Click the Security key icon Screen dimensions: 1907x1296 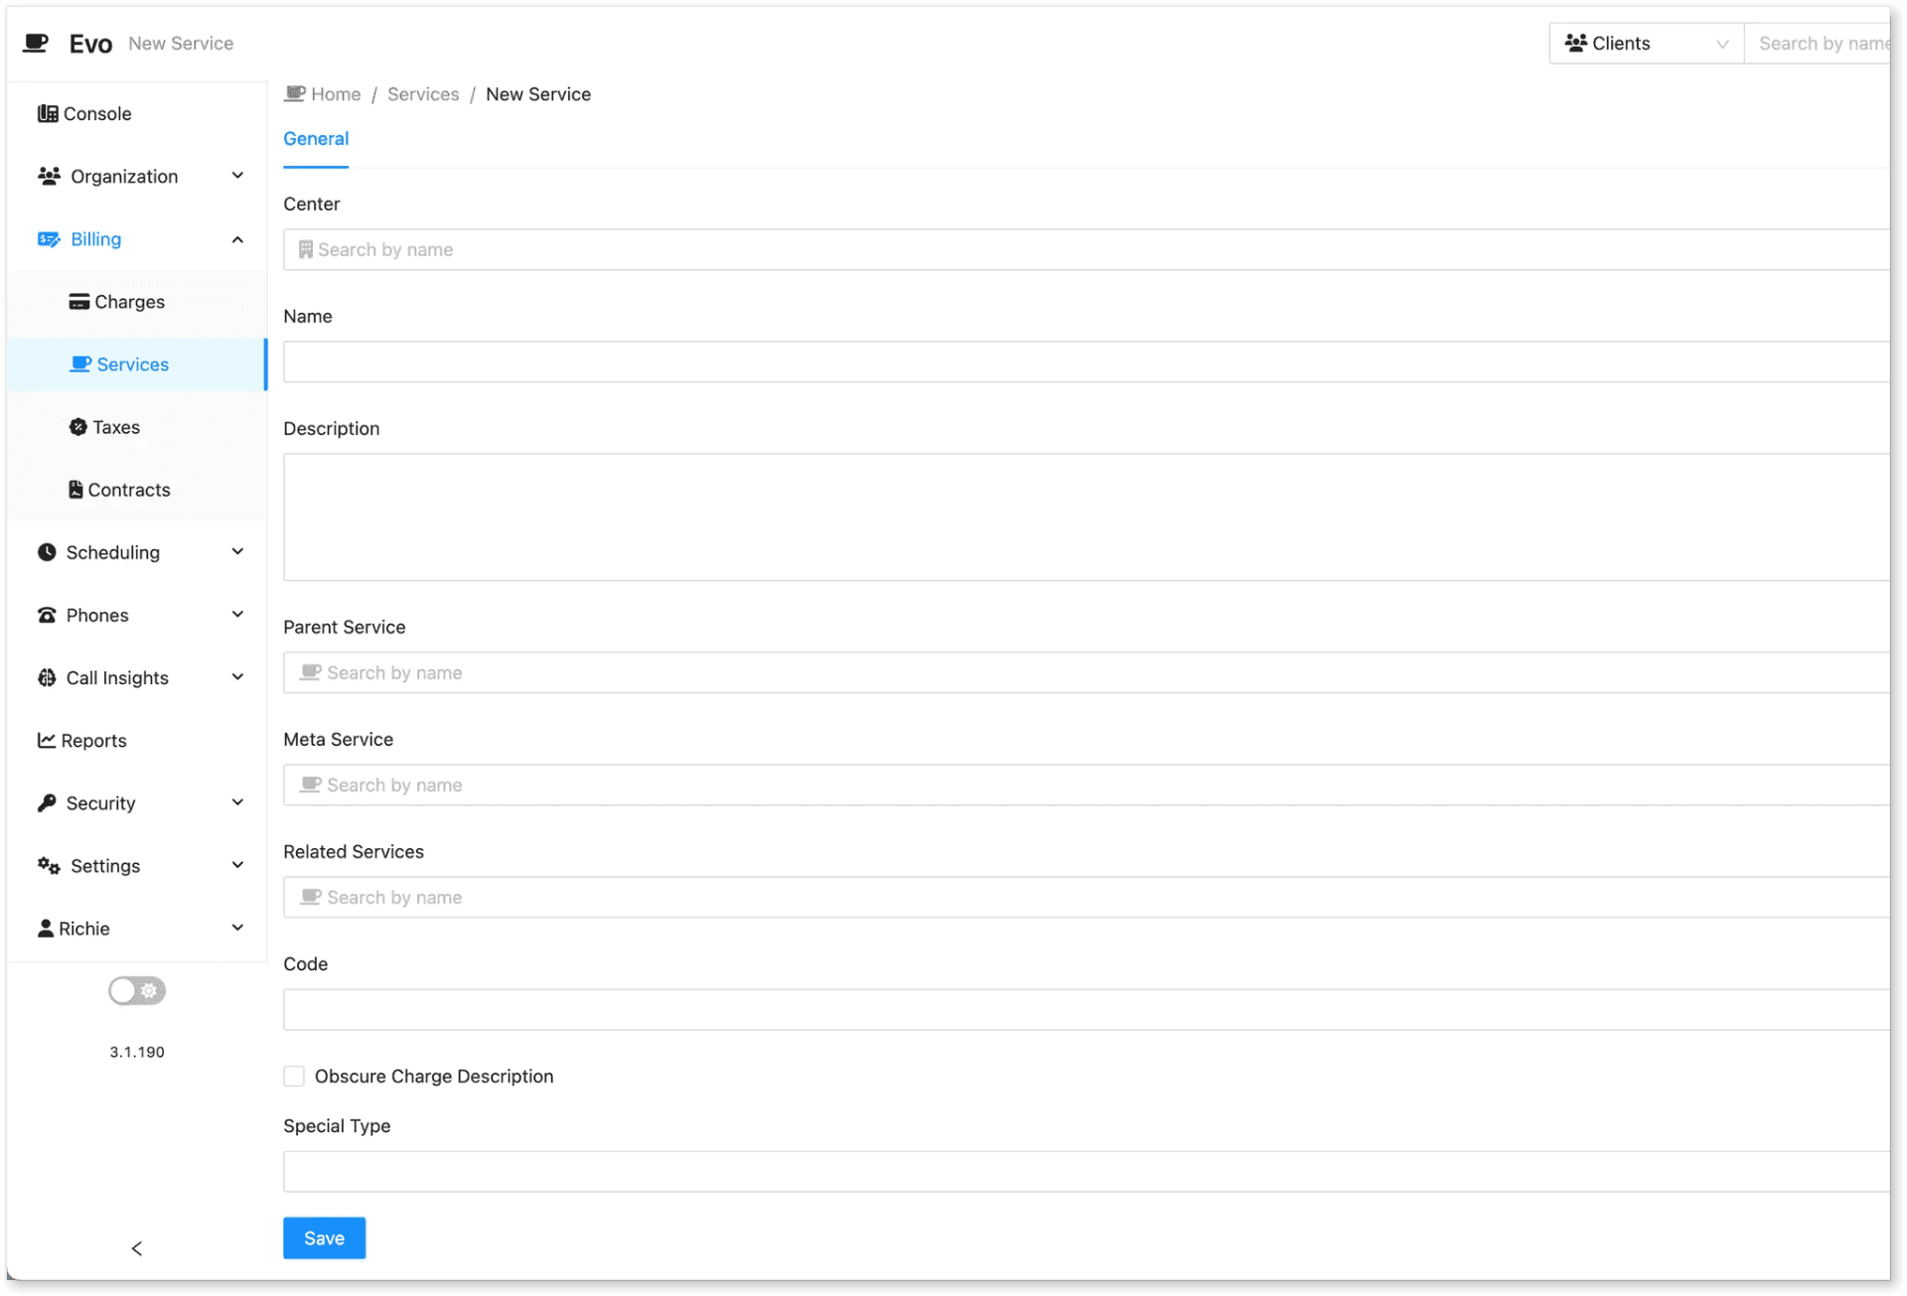click(47, 802)
